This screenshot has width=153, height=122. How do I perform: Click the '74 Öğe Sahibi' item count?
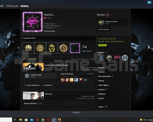pos(87,49)
